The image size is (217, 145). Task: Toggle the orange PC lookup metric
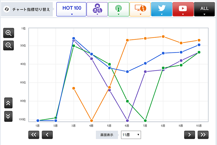click(140, 9)
